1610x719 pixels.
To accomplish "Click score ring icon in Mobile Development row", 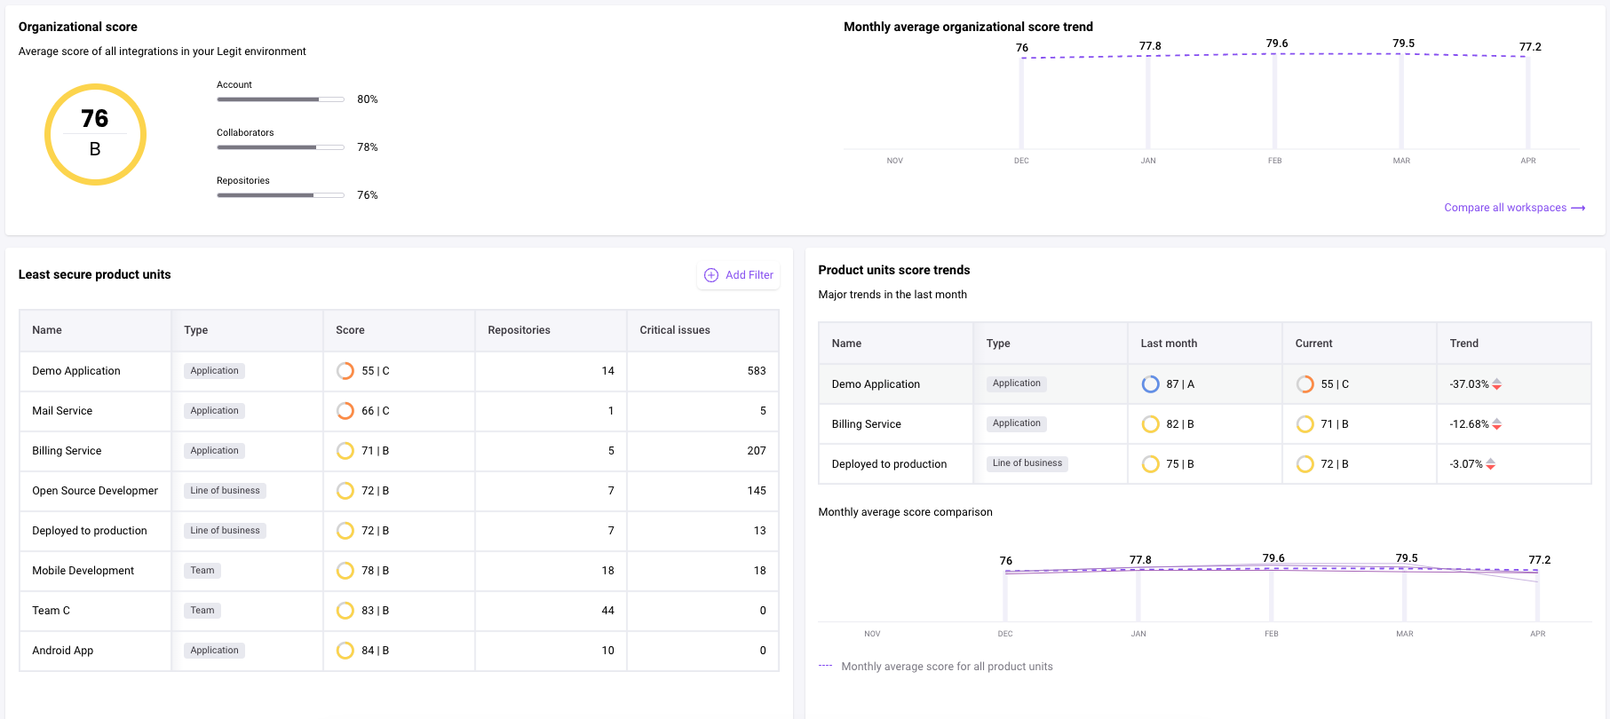I will pyautogui.click(x=345, y=571).
